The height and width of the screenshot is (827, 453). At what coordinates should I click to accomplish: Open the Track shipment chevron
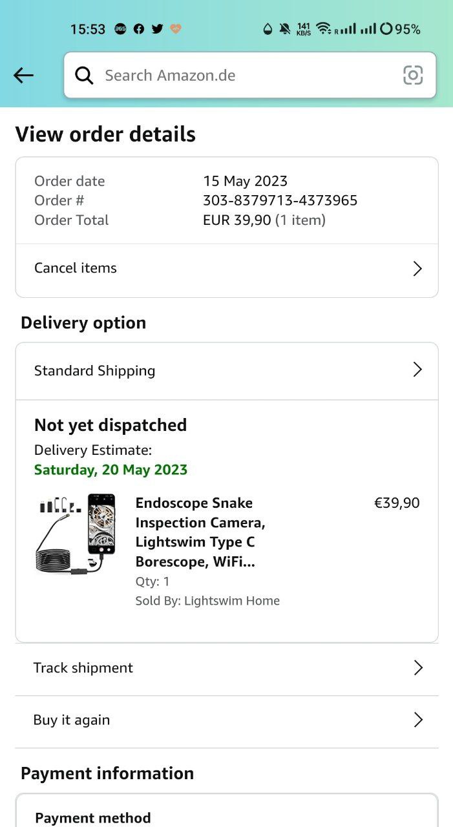(x=418, y=668)
